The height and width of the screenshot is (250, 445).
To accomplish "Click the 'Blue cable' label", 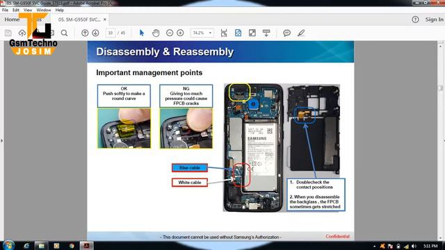I will point(190,168).
